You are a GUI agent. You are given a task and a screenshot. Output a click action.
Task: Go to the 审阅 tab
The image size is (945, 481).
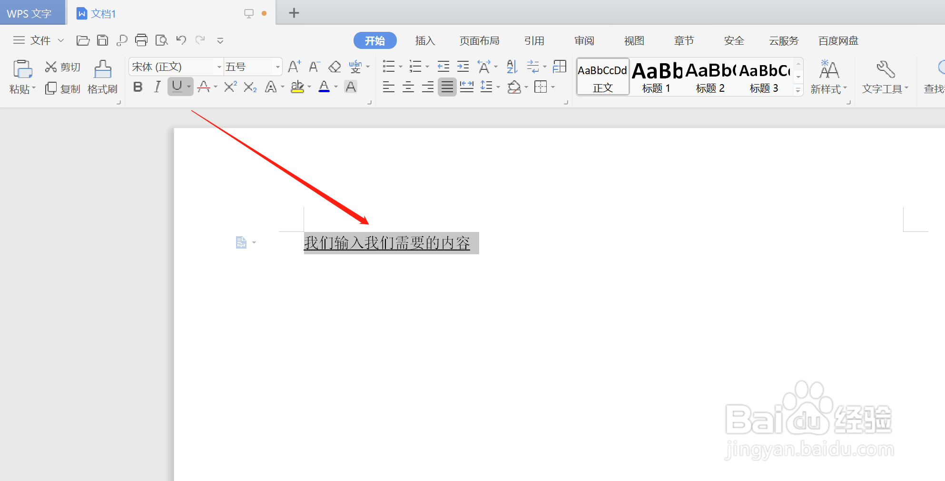click(x=584, y=41)
